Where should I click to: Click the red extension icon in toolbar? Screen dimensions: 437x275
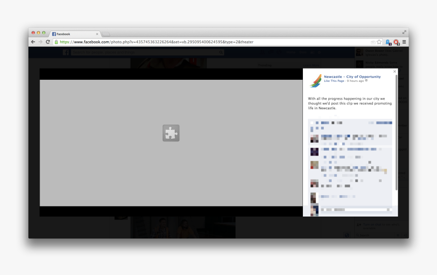(396, 42)
